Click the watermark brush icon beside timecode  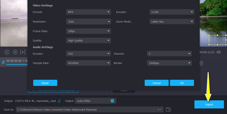click(3, 62)
